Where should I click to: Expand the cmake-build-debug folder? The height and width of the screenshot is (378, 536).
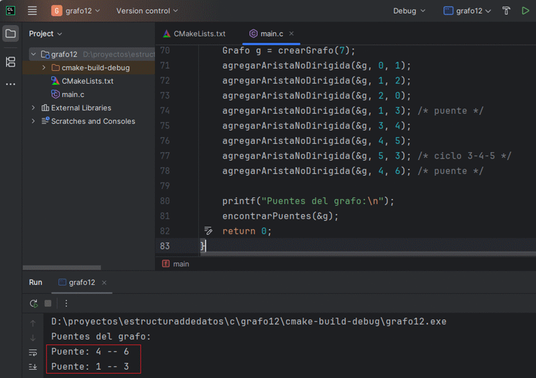44,68
